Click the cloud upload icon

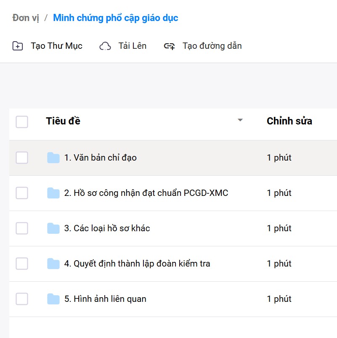point(105,46)
